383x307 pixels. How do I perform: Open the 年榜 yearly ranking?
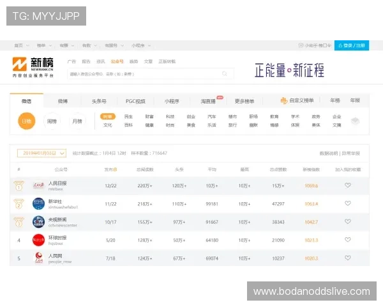click(x=335, y=100)
